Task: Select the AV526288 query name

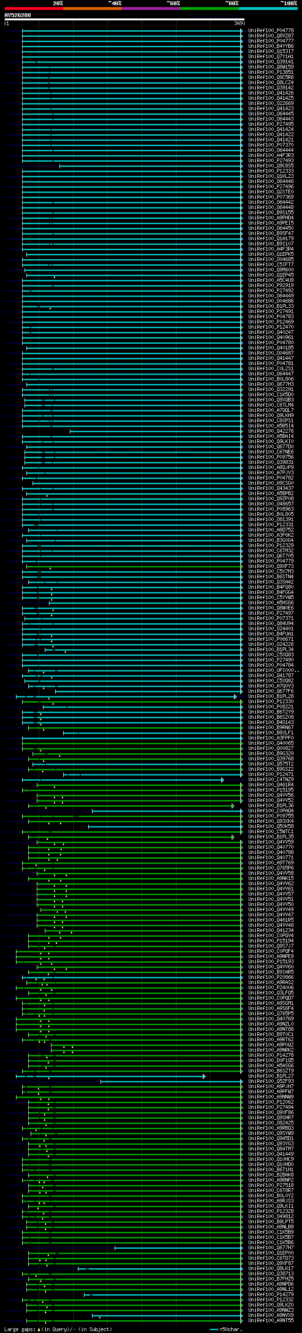Action: 17,16
